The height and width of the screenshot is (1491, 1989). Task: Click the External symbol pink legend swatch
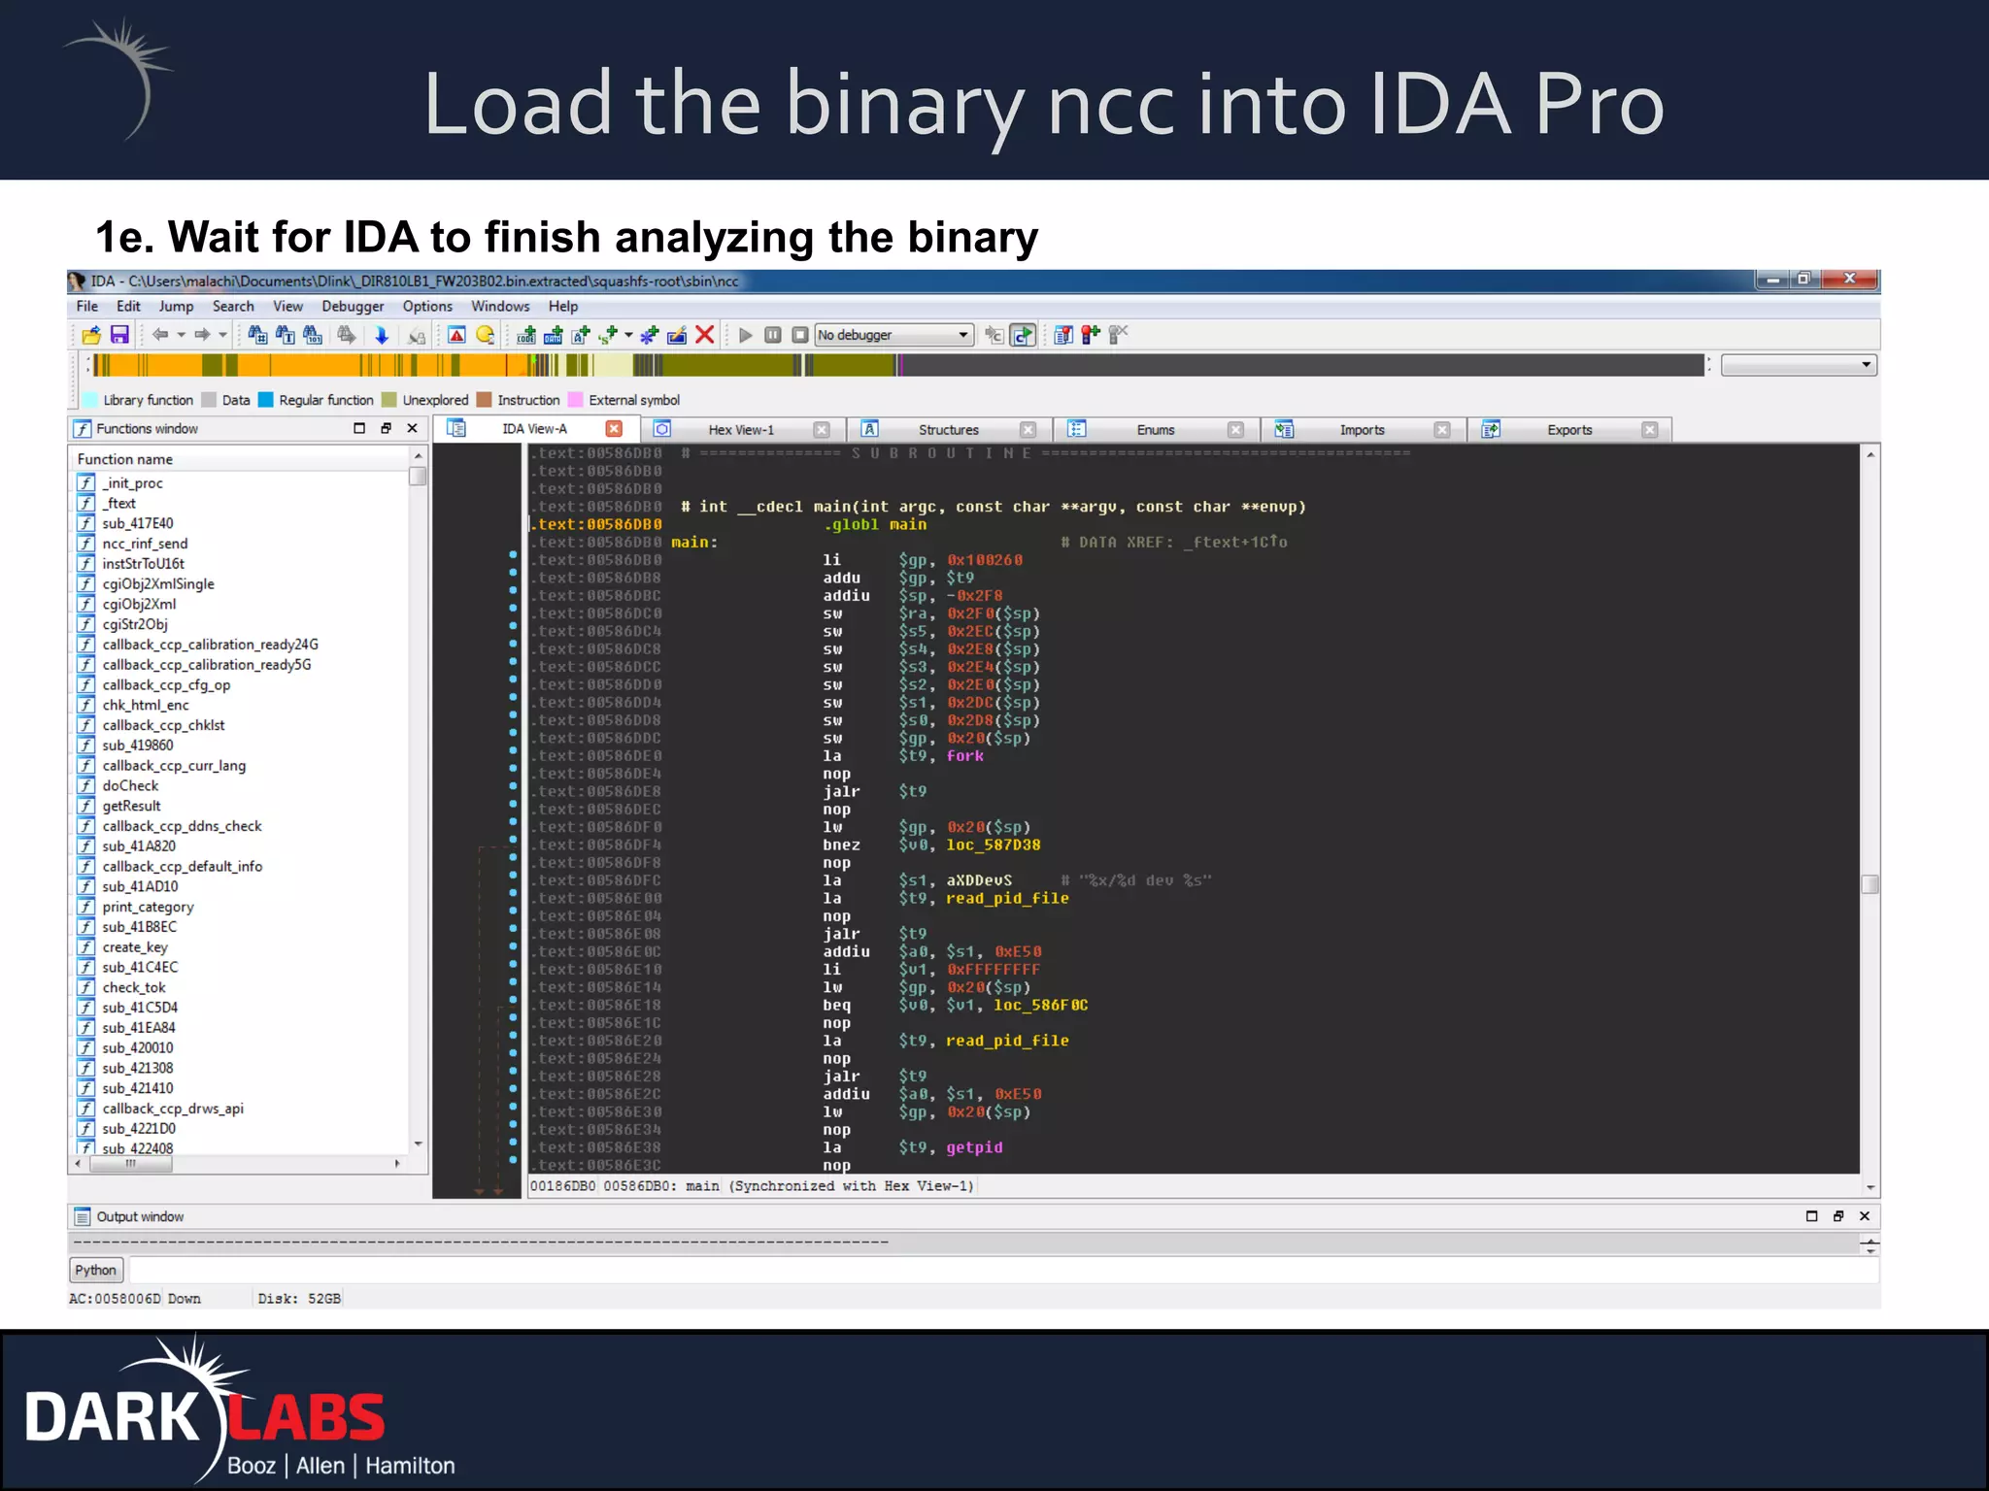(575, 400)
